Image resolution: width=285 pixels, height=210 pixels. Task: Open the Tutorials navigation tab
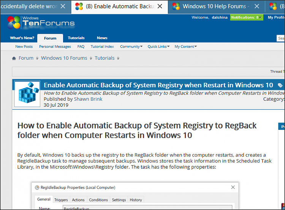coord(76,38)
